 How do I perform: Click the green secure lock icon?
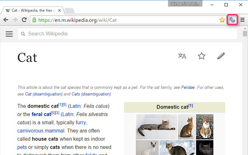click(x=34, y=20)
